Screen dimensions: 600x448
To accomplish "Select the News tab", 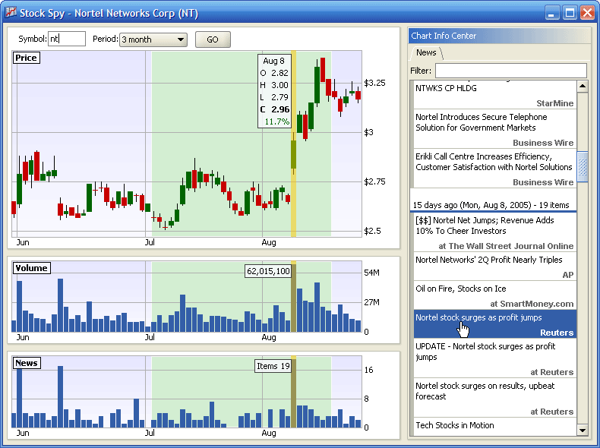I will (426, 53).
